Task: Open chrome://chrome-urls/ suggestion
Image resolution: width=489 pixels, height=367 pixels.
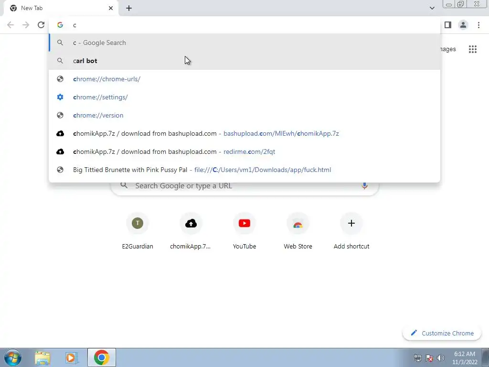Action: pos(244,79)
